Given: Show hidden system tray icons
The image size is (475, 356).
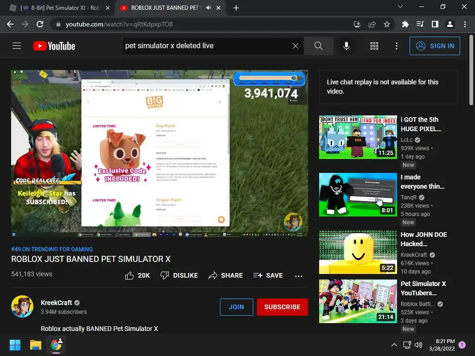Looking at the screenshot, I should click(x=394, y=345).
